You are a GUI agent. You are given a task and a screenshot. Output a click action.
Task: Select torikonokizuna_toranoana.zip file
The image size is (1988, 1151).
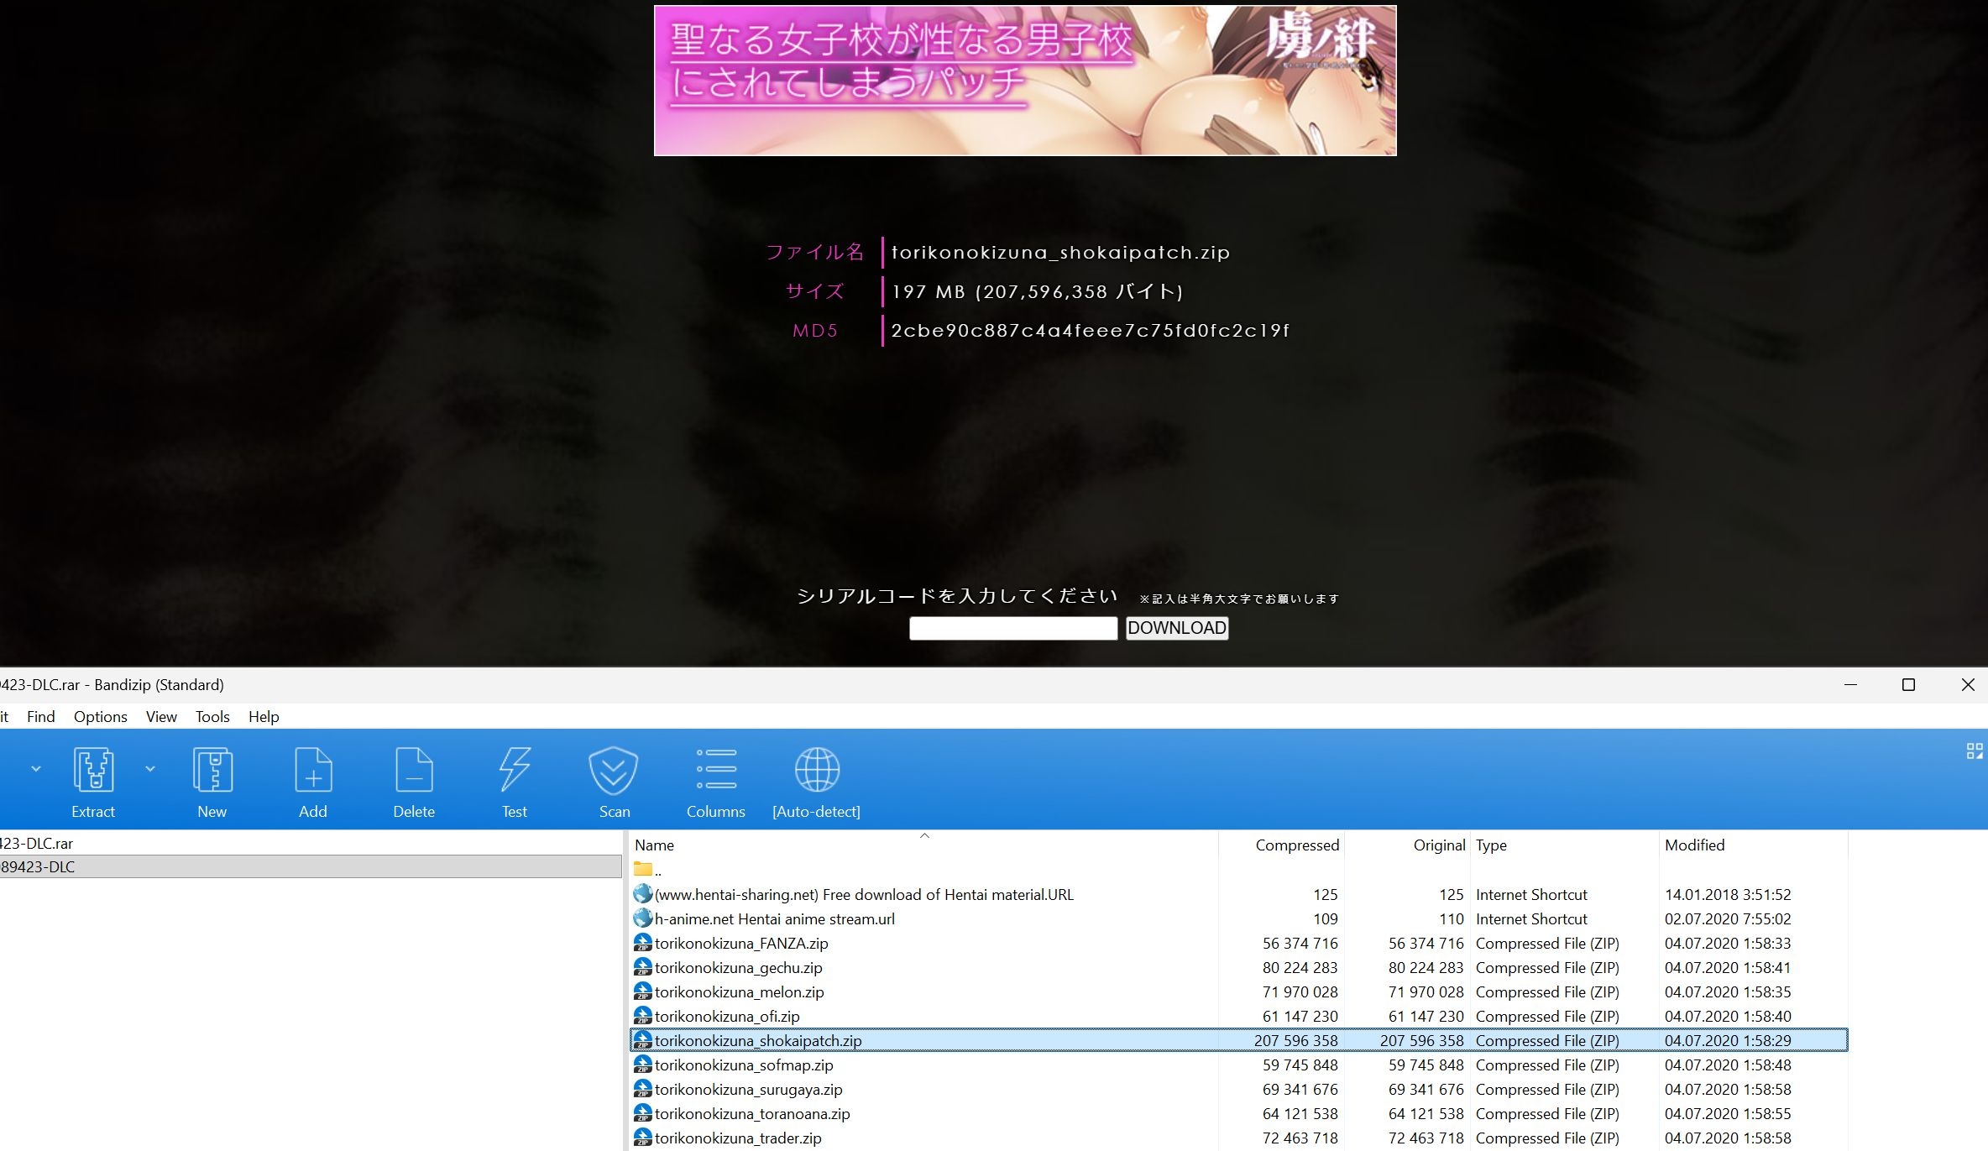click(1238, 1113)
